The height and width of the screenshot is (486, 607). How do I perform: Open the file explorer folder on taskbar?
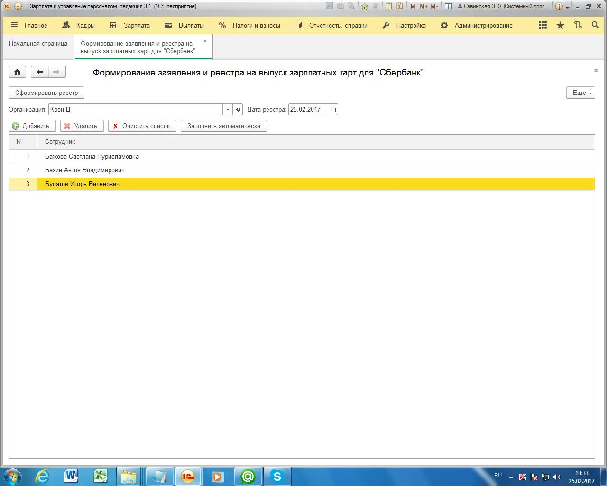tap(129, 476)
